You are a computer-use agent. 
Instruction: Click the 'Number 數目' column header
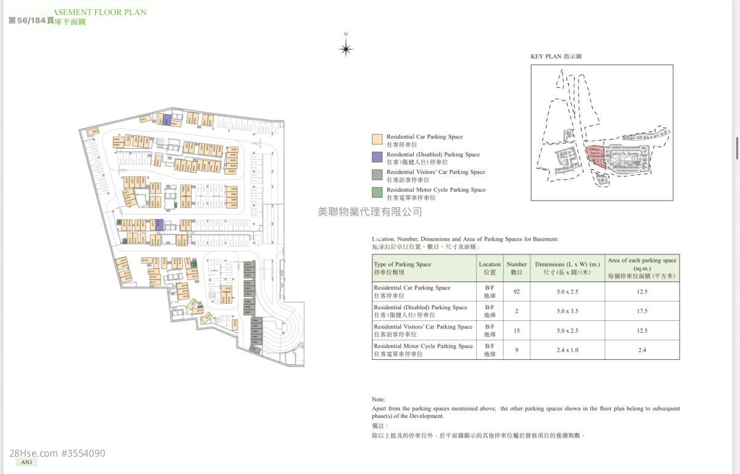pos(517,268)
